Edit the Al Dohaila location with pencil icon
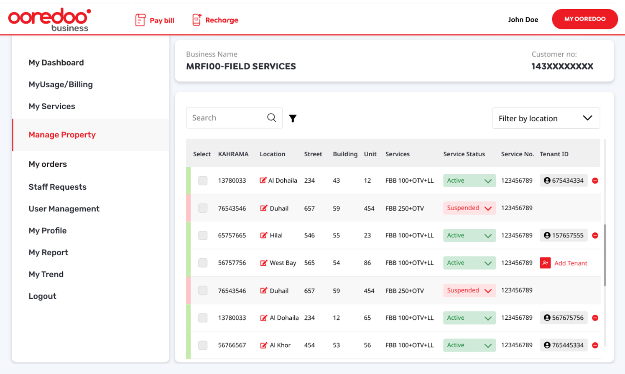 point(263,180)
